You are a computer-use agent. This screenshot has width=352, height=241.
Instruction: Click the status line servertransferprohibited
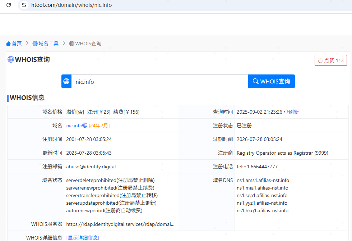(x=112, y=195)
